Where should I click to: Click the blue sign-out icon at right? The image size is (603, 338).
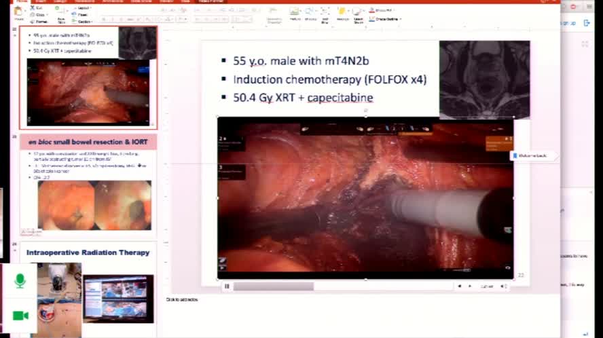tap(587, 23)
